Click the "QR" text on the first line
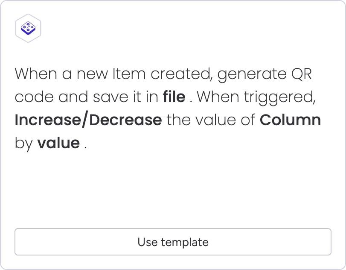This screenshot has width=346, height=270. point(301,74)
